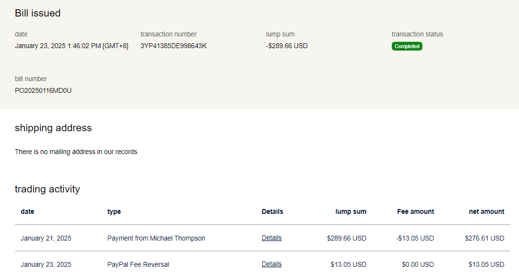The image size is (519, 277).
Task: Click the January 23, 2025 1:46:02 PM timestamp
Action: (71, 46)
